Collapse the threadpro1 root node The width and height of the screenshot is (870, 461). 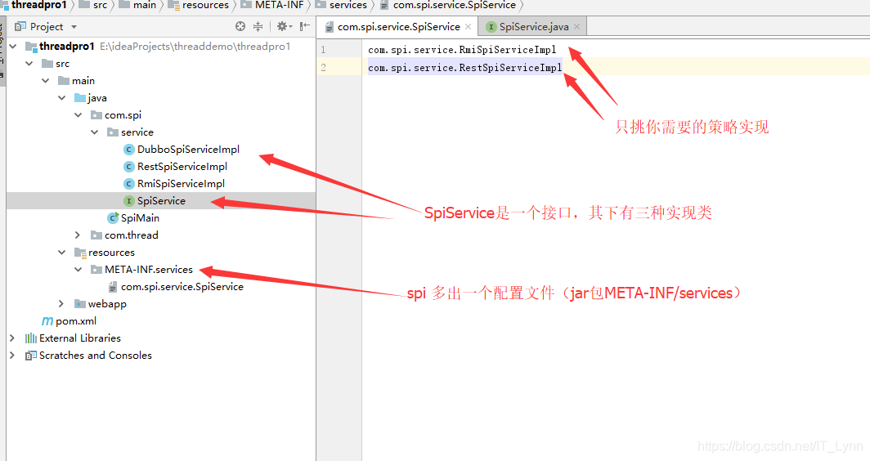(13, 47)
